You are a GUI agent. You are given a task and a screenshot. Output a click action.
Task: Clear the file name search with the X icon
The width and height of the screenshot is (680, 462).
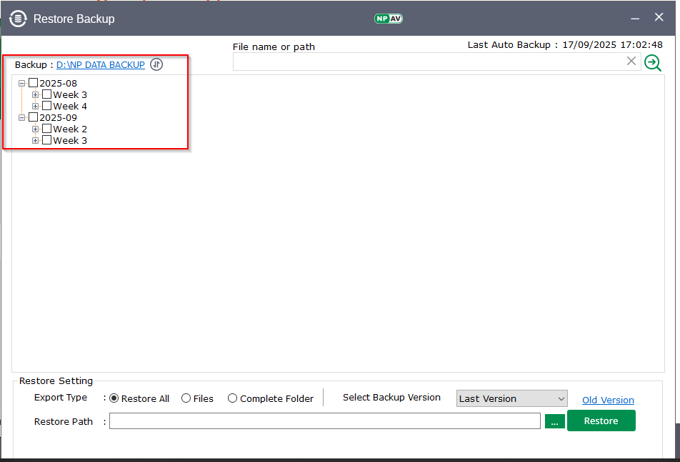pos(631,62)
